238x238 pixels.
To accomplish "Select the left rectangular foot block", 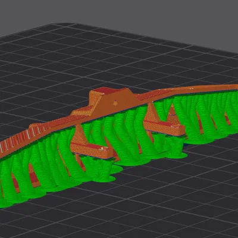I will click(x=92, y=149).
